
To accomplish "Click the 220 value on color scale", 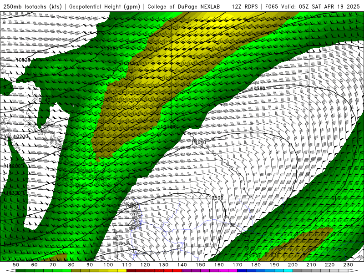I will pos(330,265).
